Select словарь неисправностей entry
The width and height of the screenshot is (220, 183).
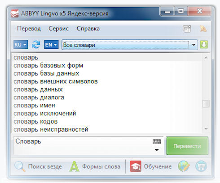pyautogui.click(x=107, y=129)
